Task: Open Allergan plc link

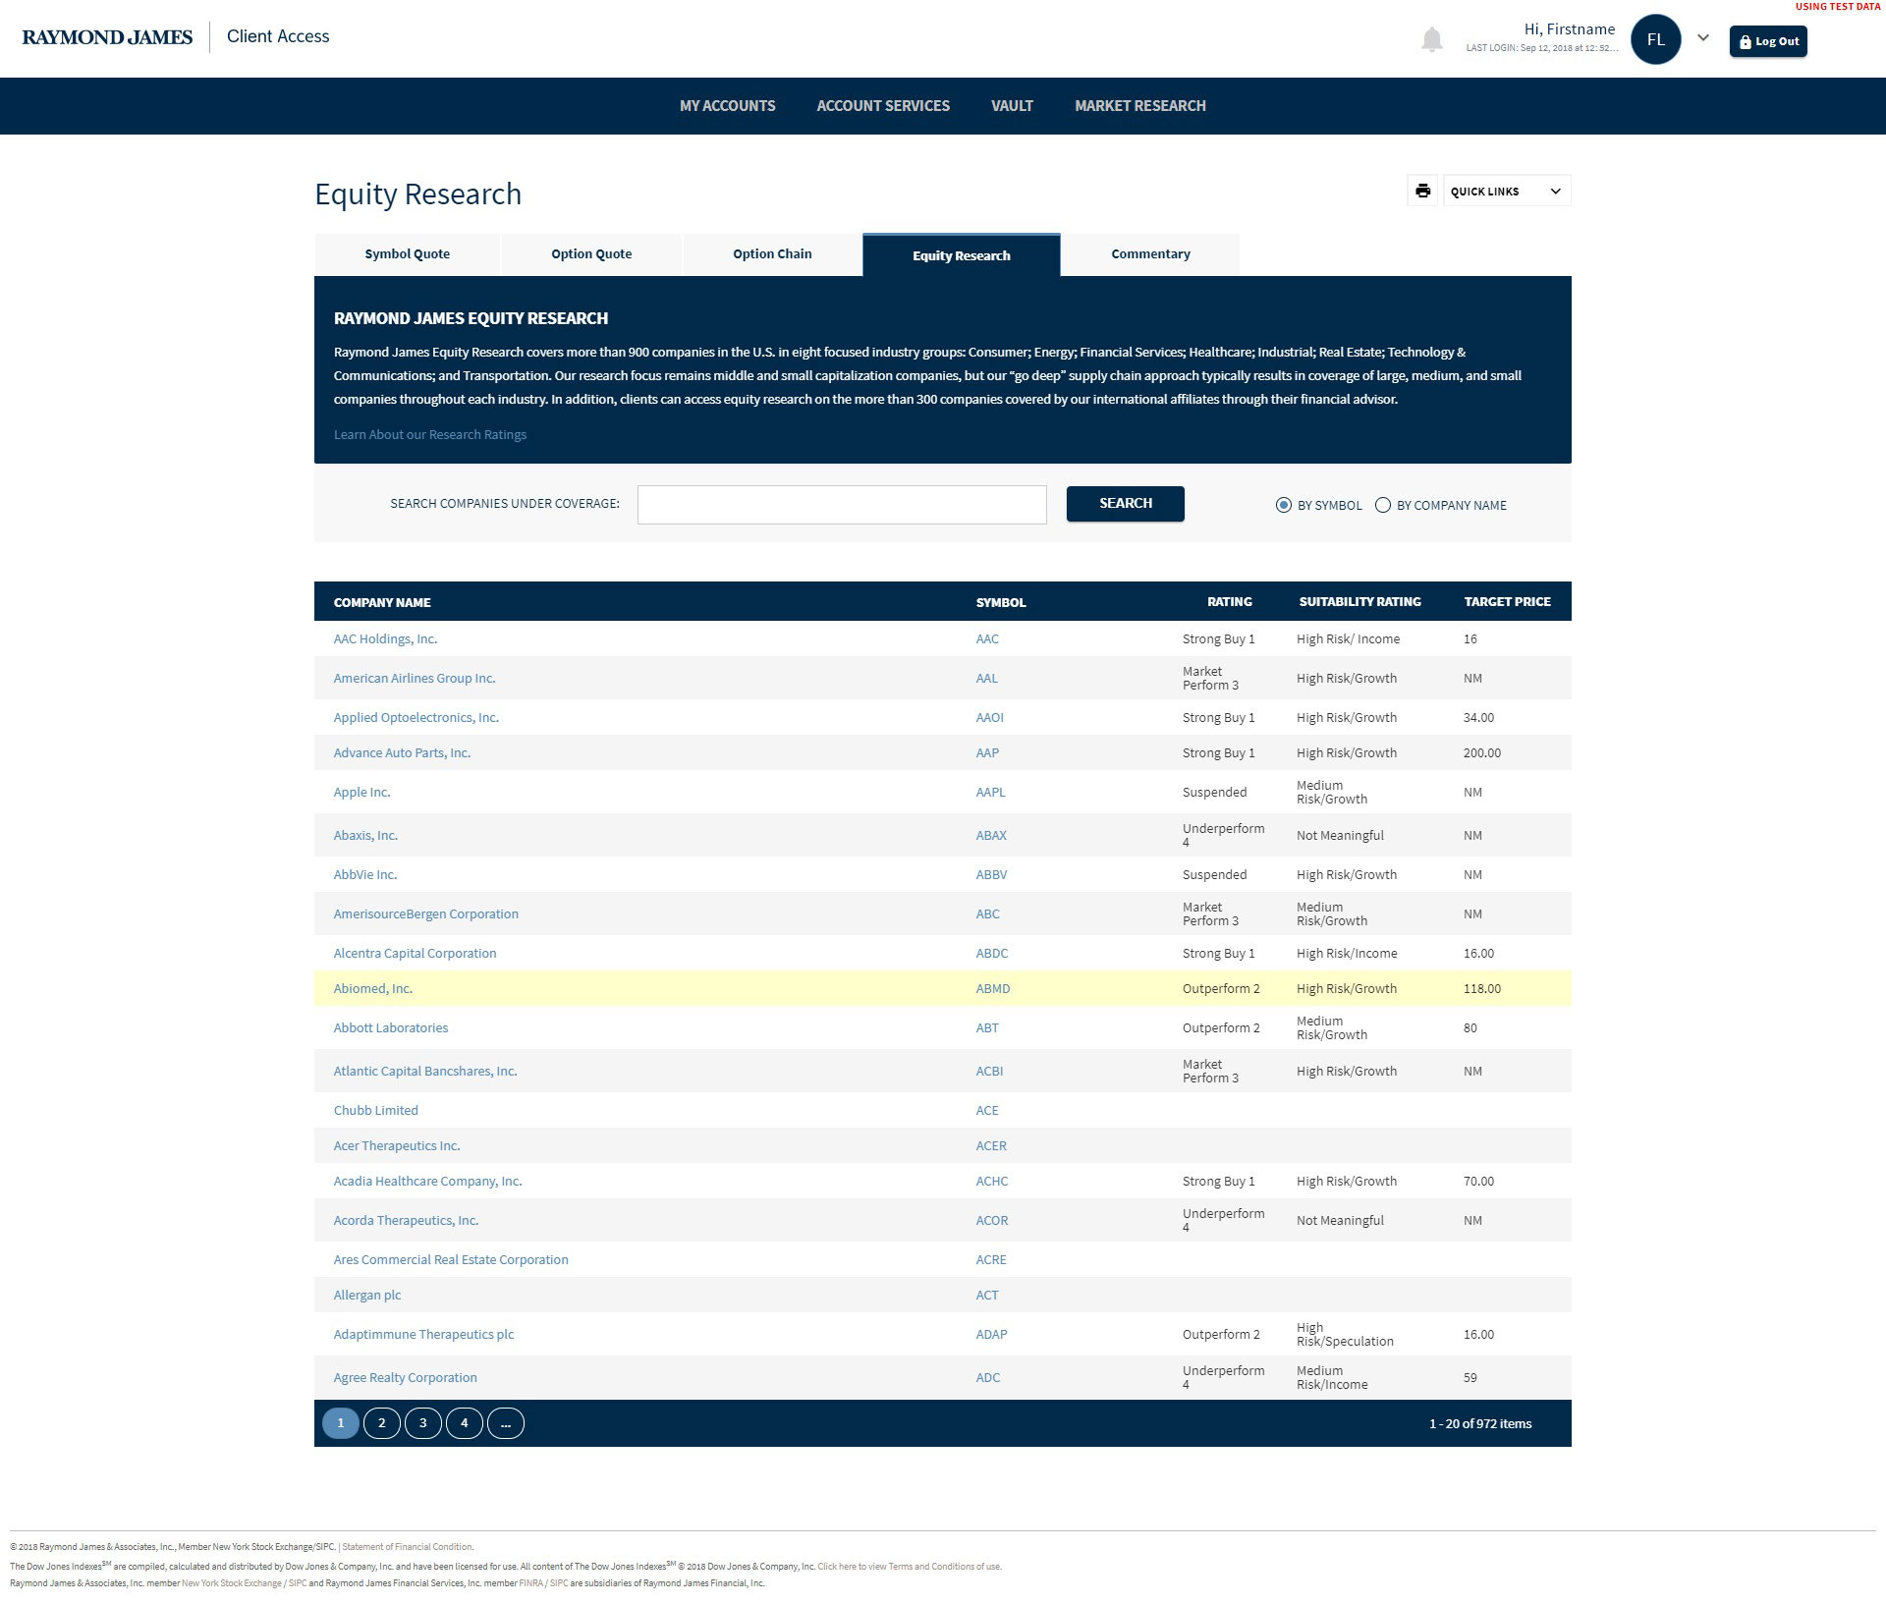Action: point(367,1295)
